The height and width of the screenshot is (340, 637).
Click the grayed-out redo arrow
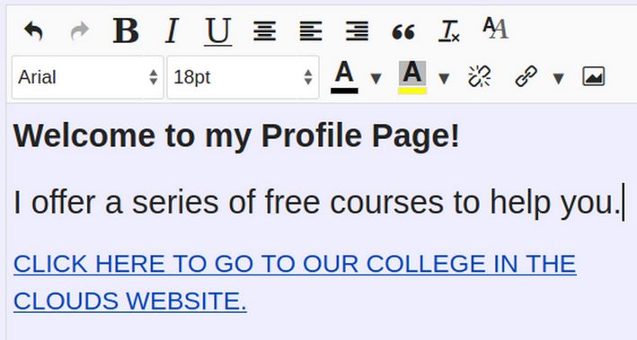pos(79,31)
